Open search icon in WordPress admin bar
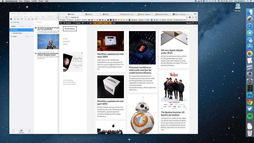This screenshot has width=254, height=143. coord(196,23)
